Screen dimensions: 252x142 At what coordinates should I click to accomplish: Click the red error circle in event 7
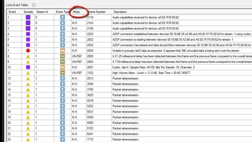click(28, 51)
